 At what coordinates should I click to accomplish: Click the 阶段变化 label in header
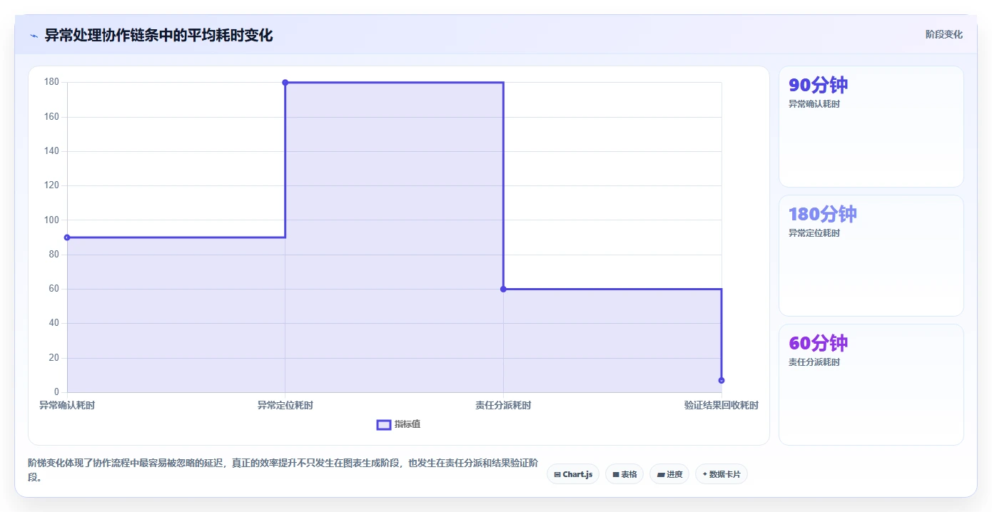click(x=943, y=34)
